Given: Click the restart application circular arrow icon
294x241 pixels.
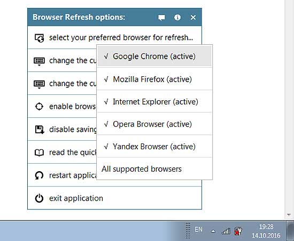Looking at the screenshot, I should coord(39,175).
